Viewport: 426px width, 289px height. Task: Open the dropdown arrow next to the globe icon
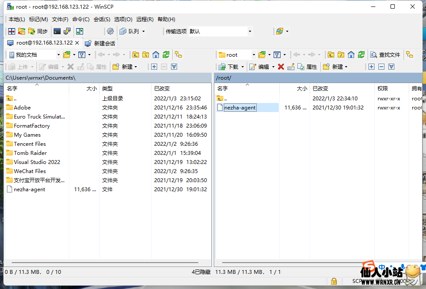[x=287, y=32]
